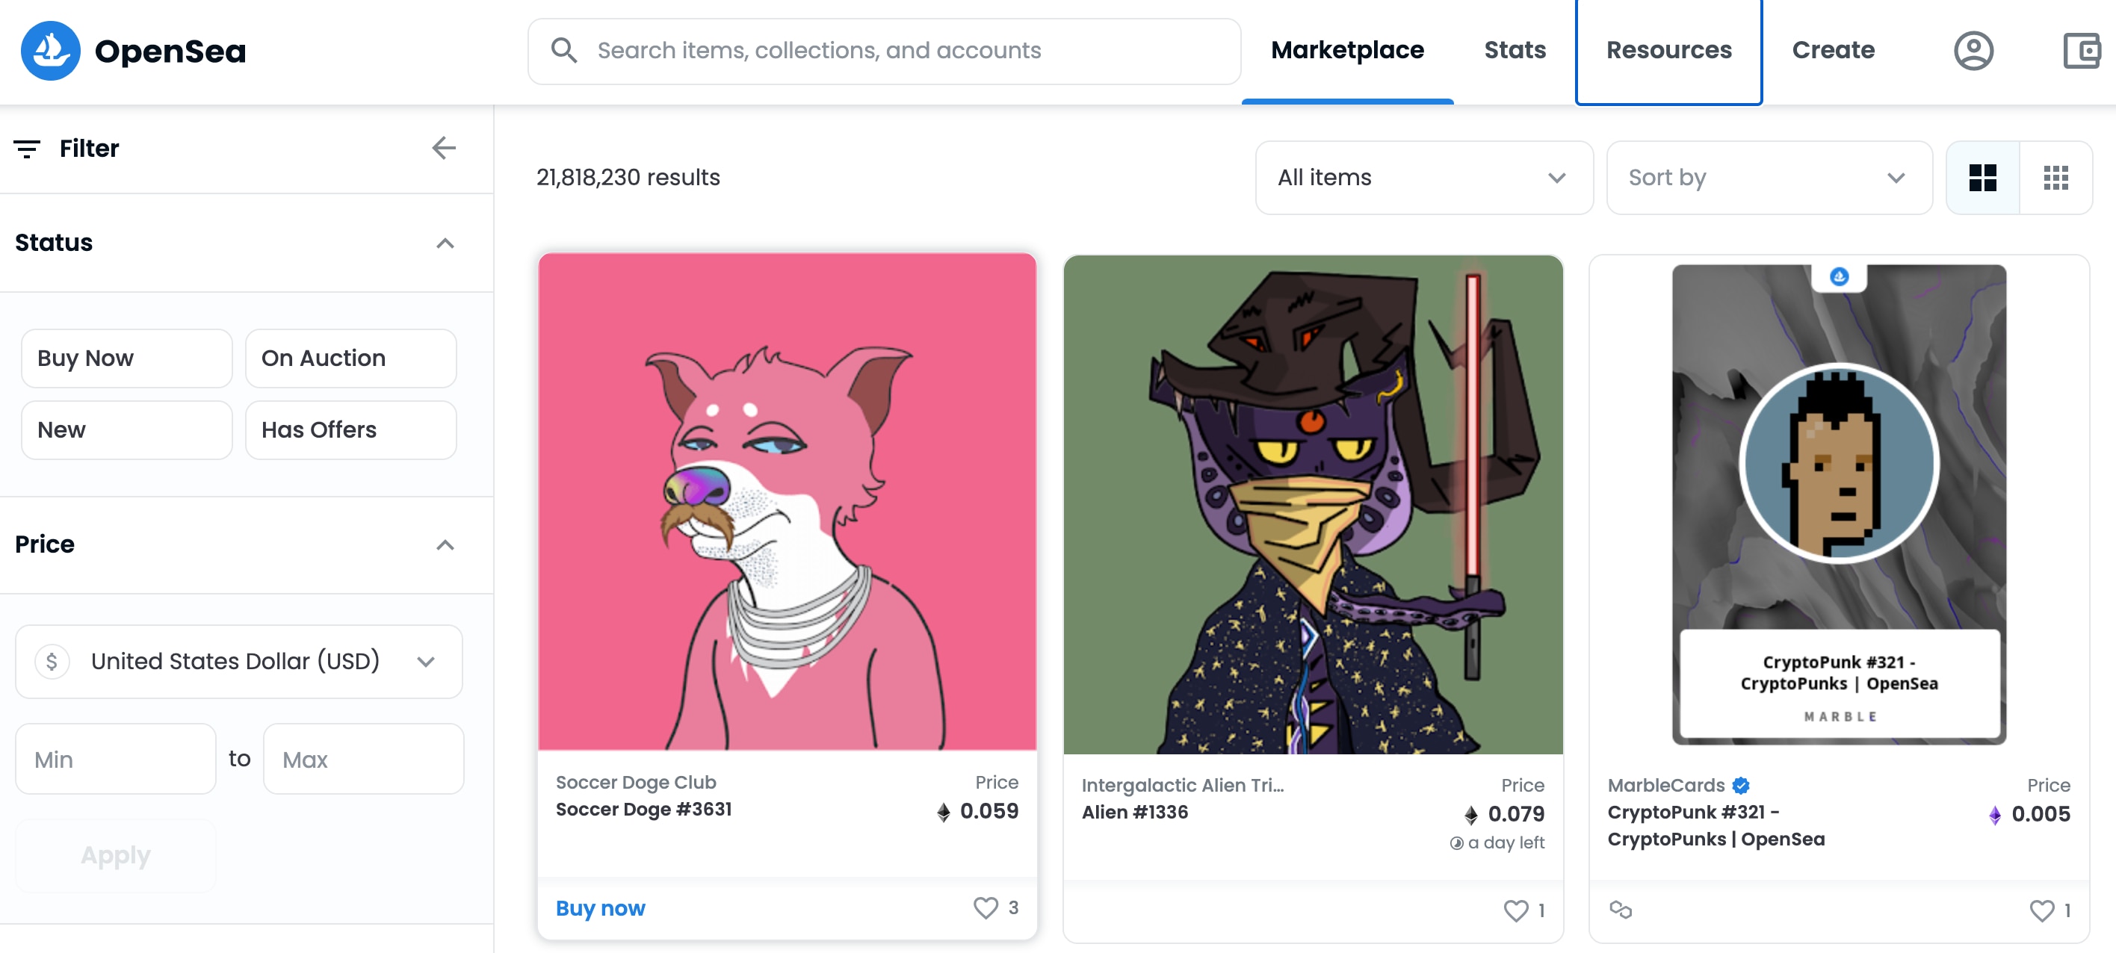Collapse the Status filter section
Screen dimensions: 2116x953
(x=445, y=243)
